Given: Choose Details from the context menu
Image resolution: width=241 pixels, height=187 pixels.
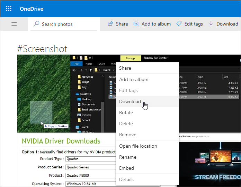Looking at the screenshot, I should tap(148, 179).
